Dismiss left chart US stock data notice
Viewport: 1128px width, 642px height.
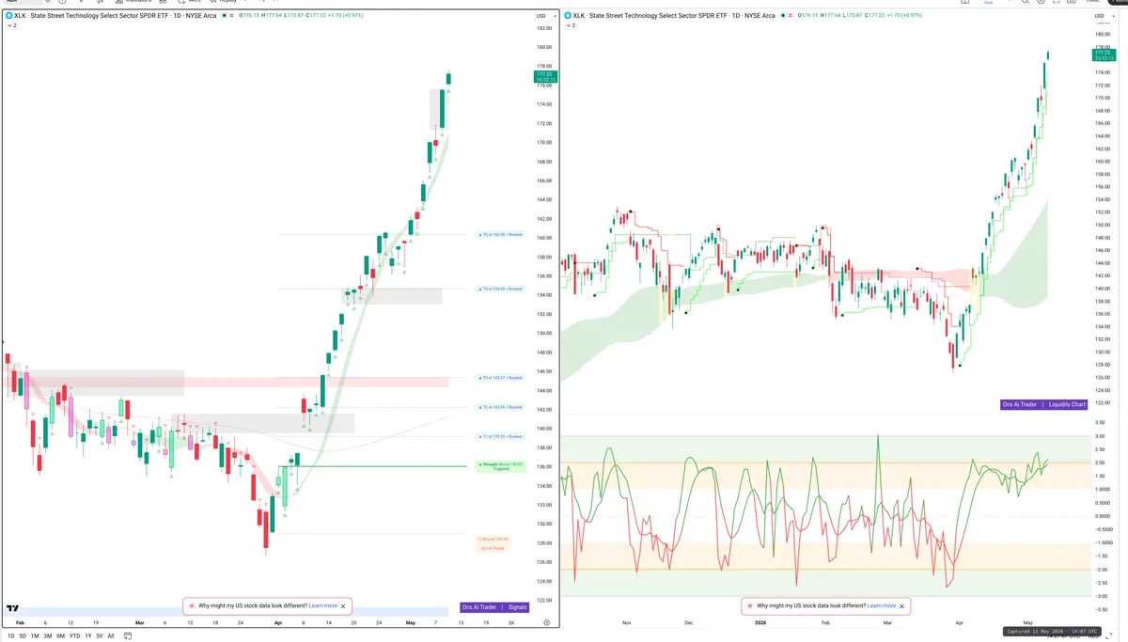(343, 606)
